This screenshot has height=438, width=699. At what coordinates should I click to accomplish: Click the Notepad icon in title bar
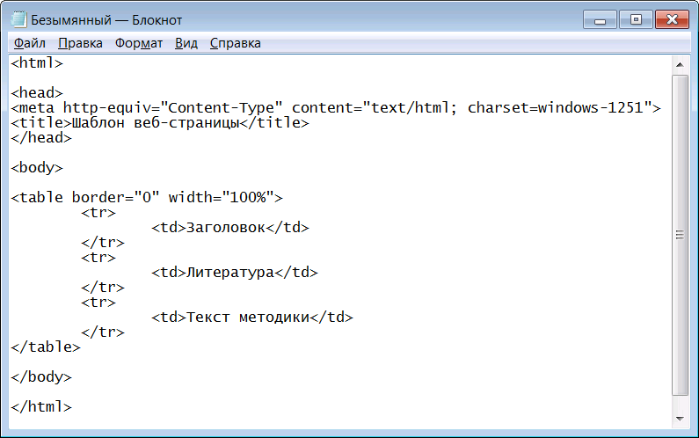coord(18,19)
